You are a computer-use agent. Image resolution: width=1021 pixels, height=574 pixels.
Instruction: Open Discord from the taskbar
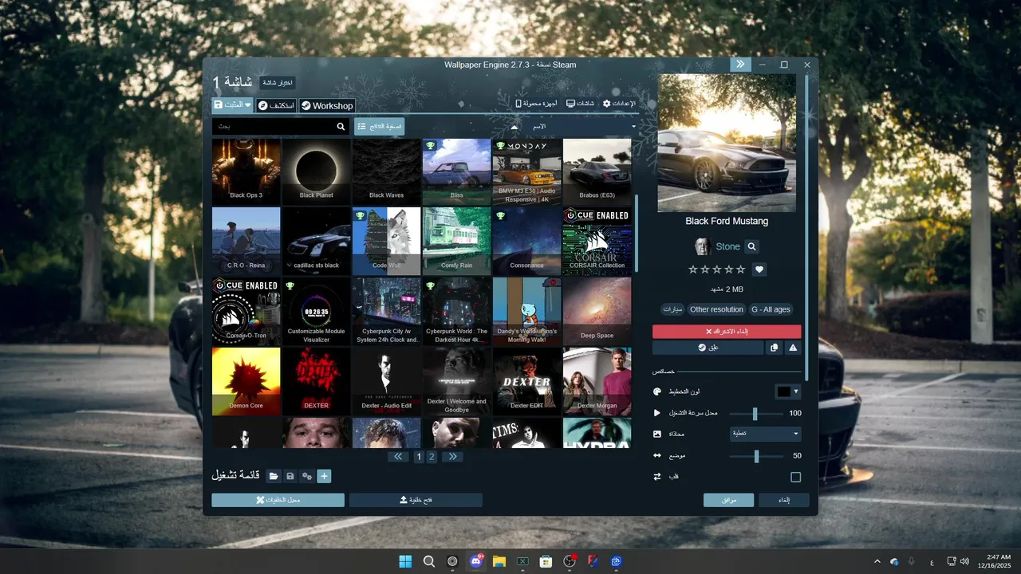point(476,561)
